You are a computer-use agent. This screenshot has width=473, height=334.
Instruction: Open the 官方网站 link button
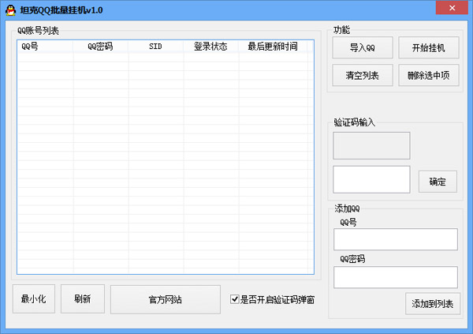(x=165, y=299)
